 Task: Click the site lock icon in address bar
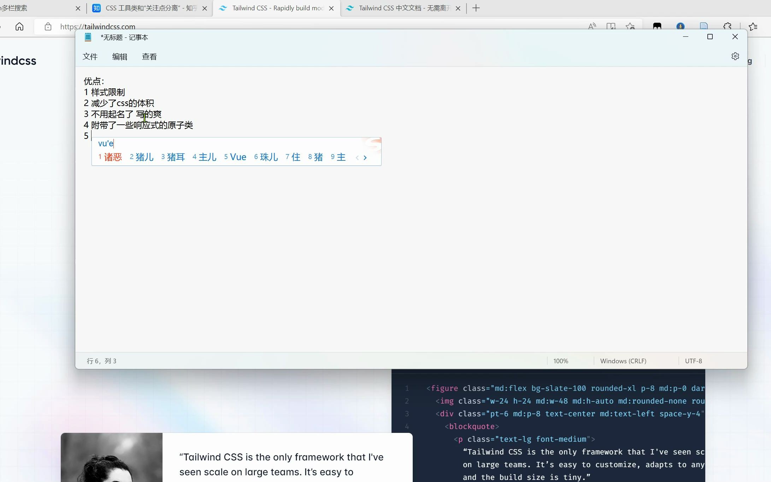point(48,27)
